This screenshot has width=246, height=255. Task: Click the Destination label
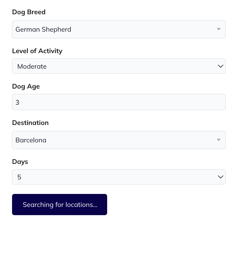click(30, 123)
